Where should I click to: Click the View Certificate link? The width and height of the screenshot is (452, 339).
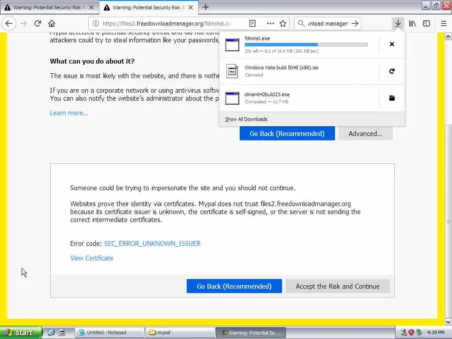pos(92,258)
